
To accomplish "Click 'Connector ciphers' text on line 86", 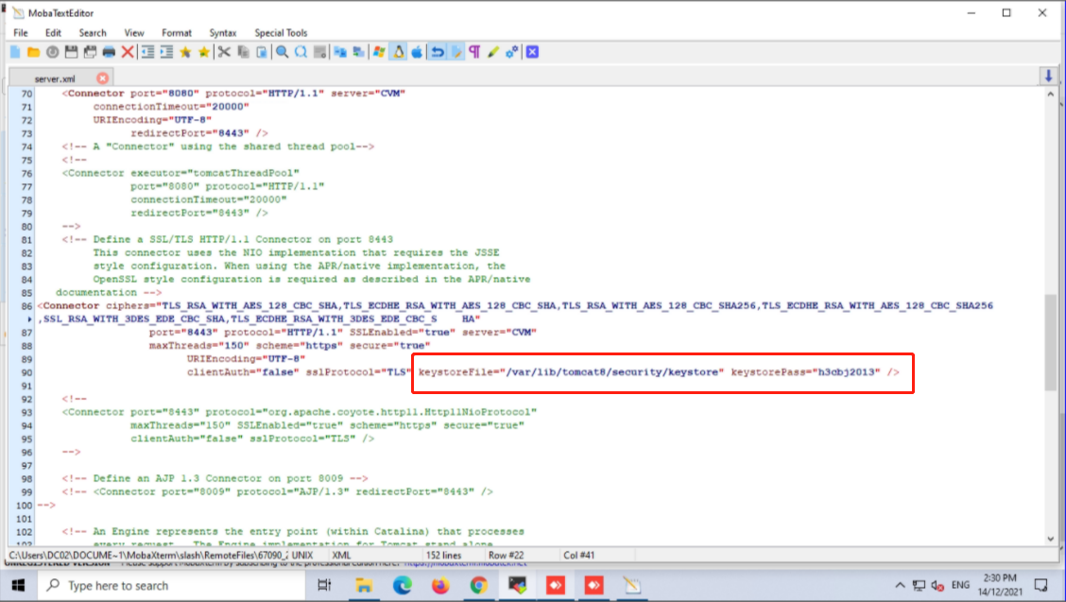I will 96,305.
